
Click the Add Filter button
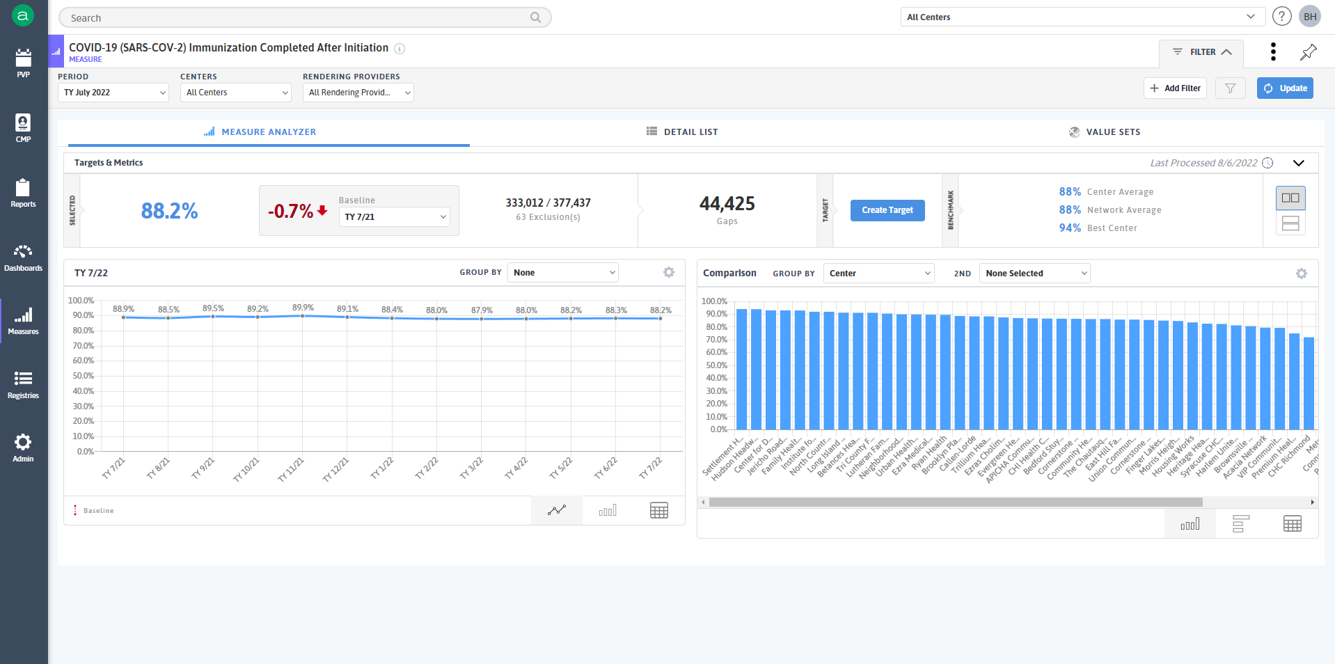click(x=1175, y=88)
